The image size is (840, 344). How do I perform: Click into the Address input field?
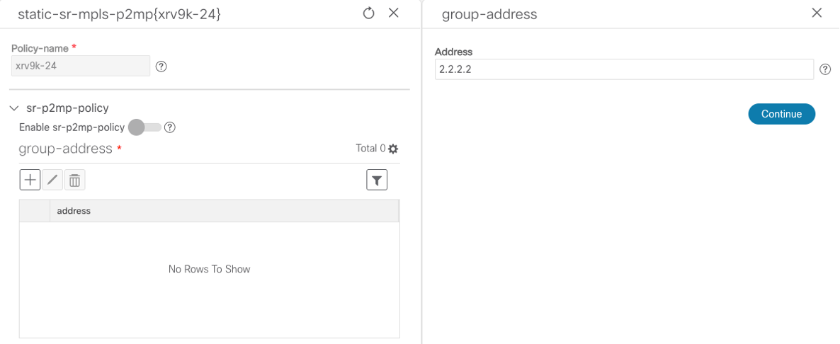pos(623,69)
